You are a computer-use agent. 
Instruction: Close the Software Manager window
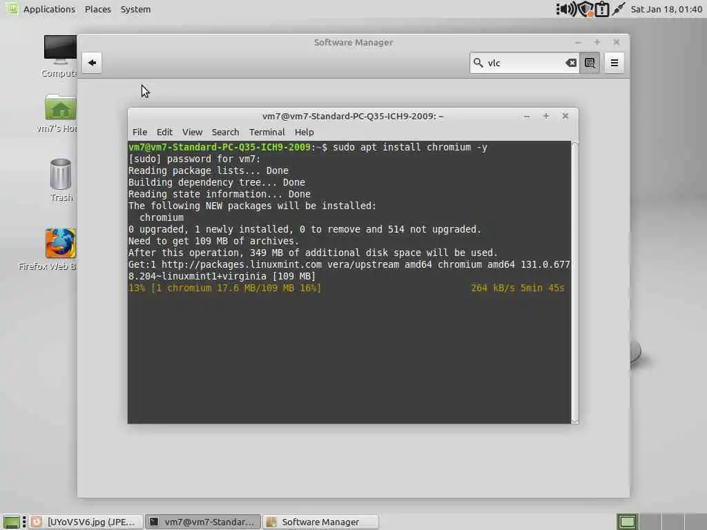[617, 42]
